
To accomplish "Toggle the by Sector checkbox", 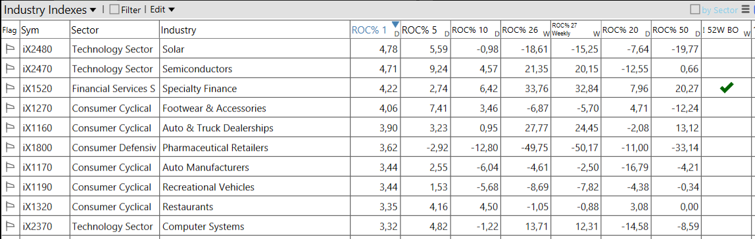I will pos(695,9).
